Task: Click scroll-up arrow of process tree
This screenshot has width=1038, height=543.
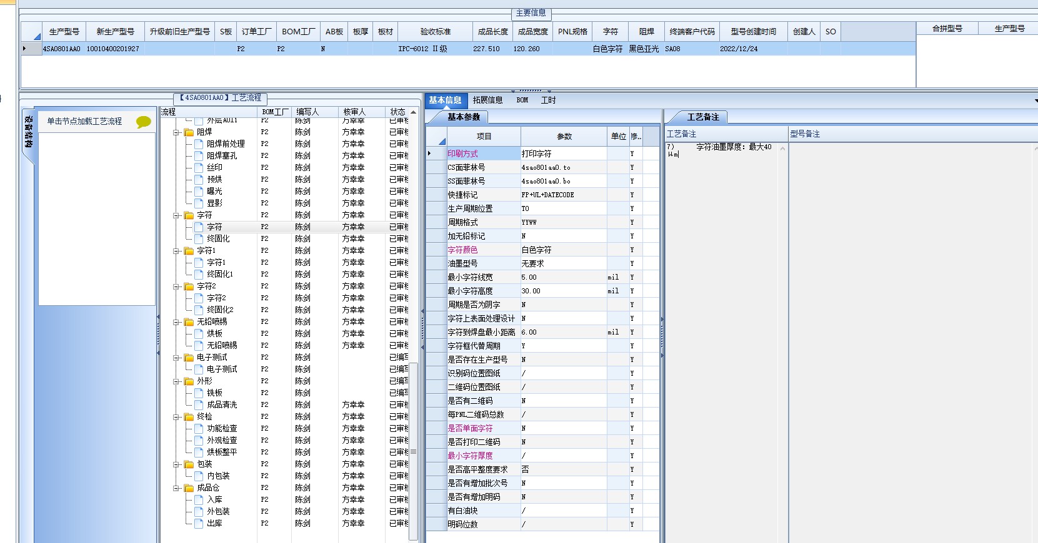Action: [x=413, y=112]
